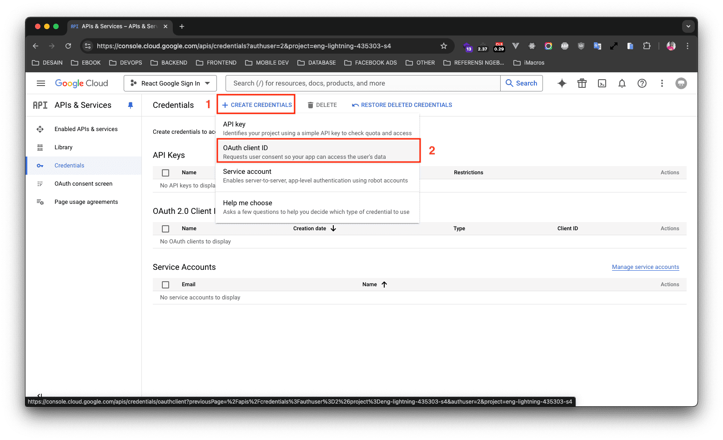Open the help question mark icon
723x440 pixels.
(x=642, y=83)
